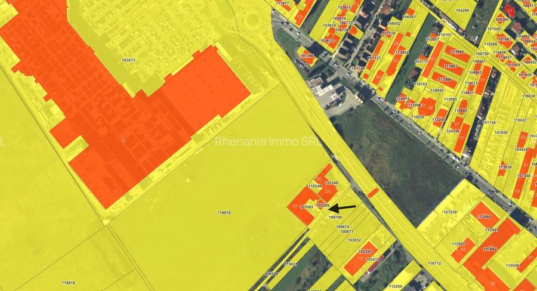The width and height of the screenshot is (537, 291).
Task: Select parcel label 110348
Action: (x=314, y=186)
